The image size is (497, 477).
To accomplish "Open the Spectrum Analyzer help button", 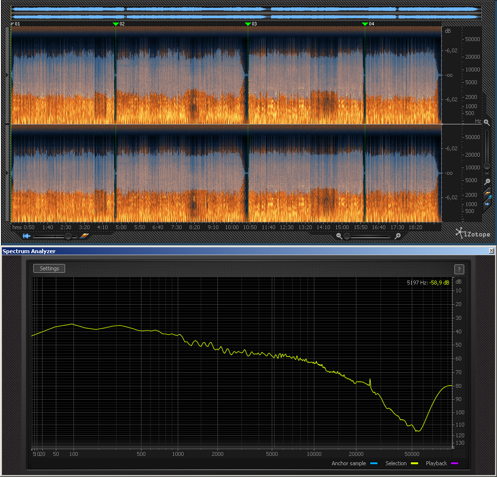I will tap(459, 269).
